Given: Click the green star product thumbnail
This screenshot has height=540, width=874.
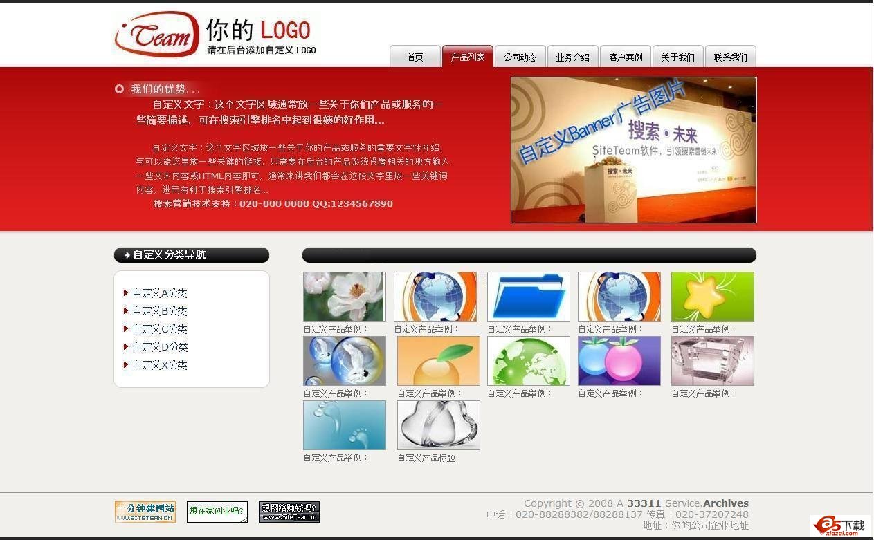Looking at the screenshot, I should (x=712, y=296).
